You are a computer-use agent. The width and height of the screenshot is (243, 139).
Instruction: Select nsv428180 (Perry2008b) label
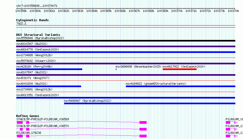(34, 67)
